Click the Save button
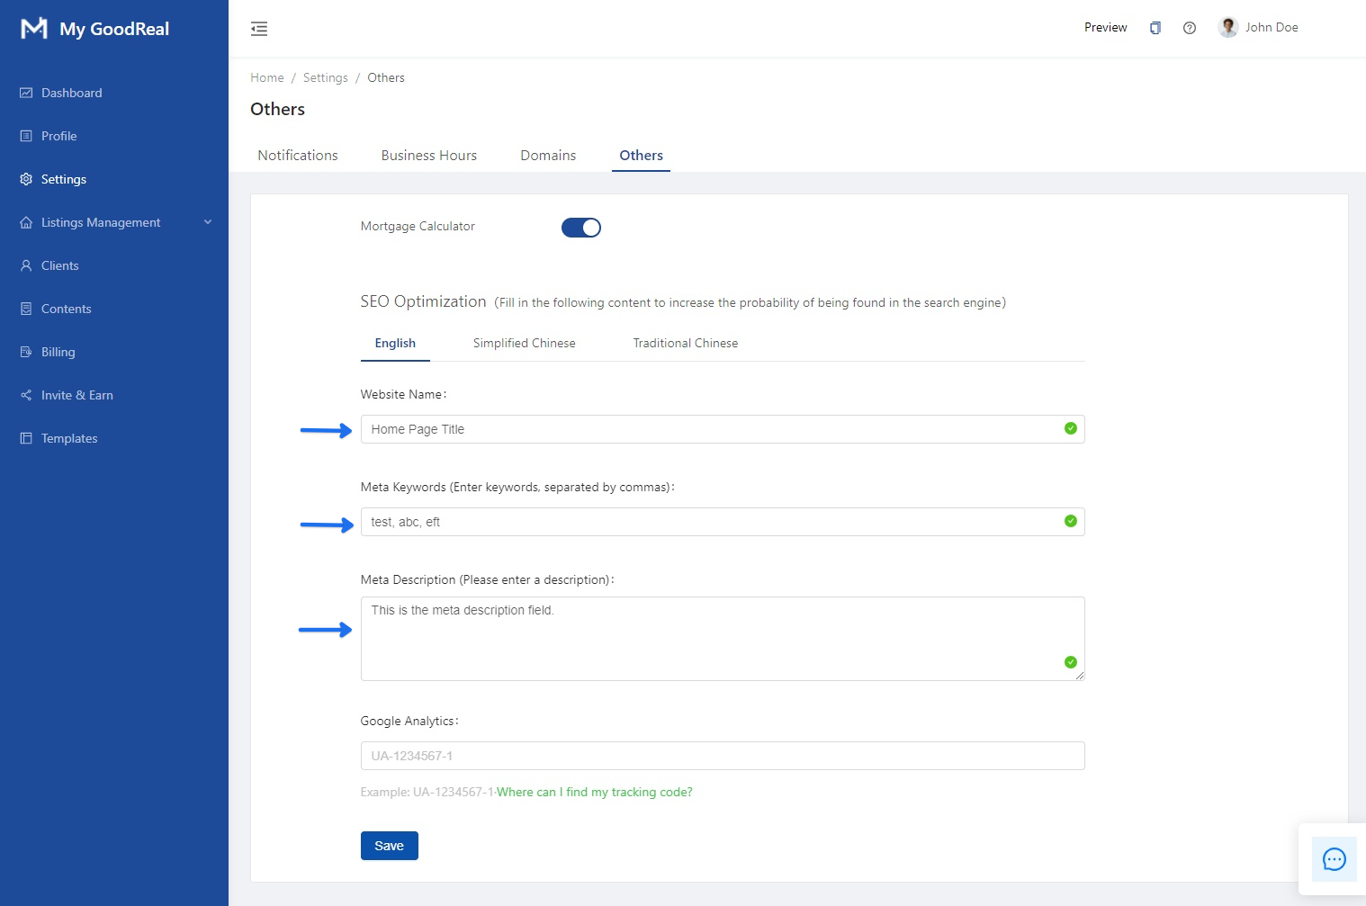Screen dimensions: 1366x906 click(x=389, y=846)
